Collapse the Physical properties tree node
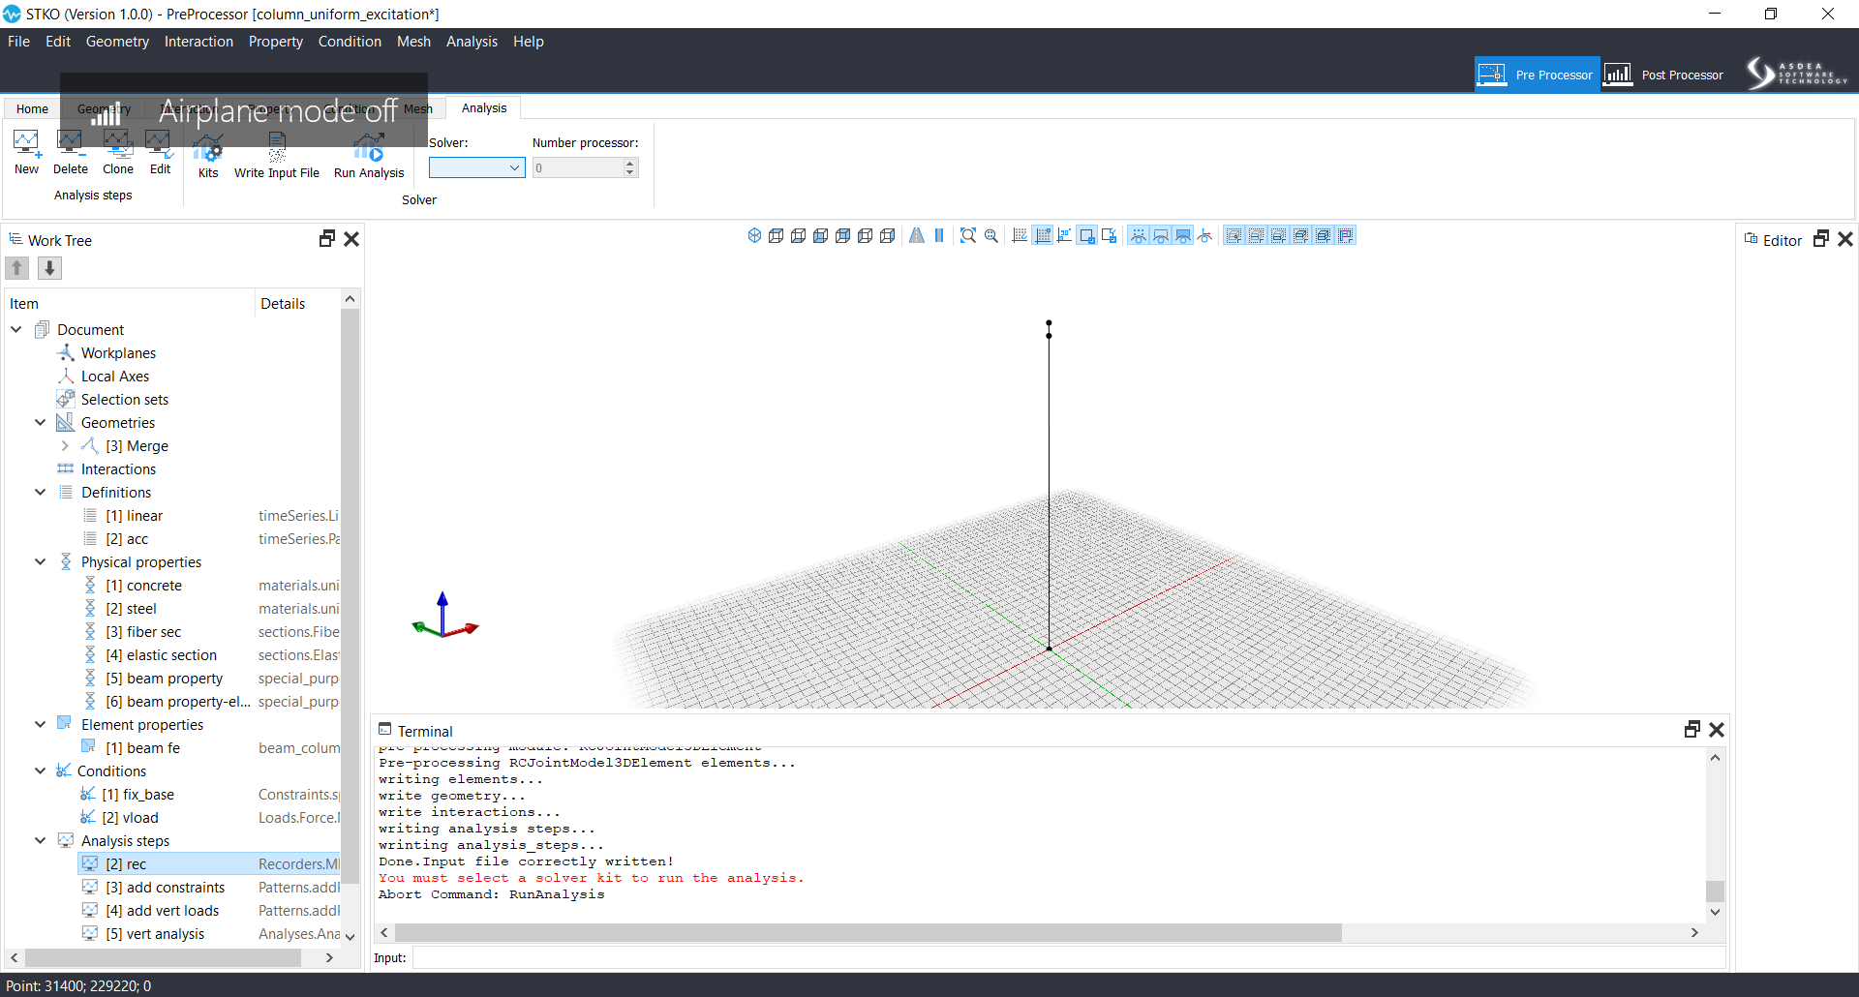Image resolution: width=1859 pixels, height=997 pixels. (40, 561)
